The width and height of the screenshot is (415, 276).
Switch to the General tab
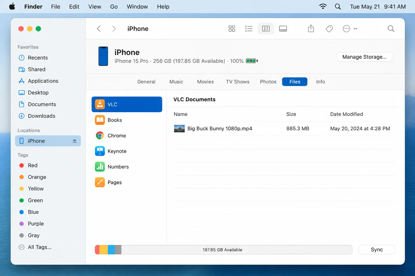[x=146, y=82]
